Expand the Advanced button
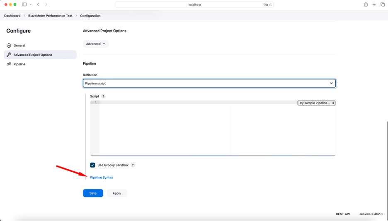388x221 pixels. coord(96,44)
